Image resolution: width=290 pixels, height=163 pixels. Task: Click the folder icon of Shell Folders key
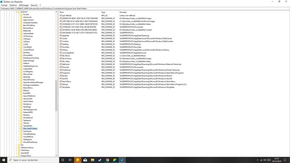tap(21, 101)
